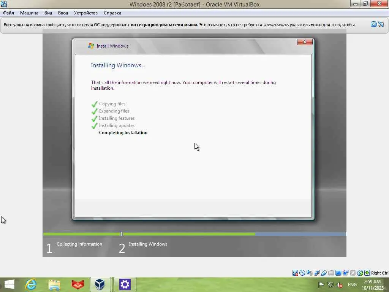This screenshot has width=389, height=292.
Task: Click the VirtualBox icon in the title bar
Action: pos(4,4)
